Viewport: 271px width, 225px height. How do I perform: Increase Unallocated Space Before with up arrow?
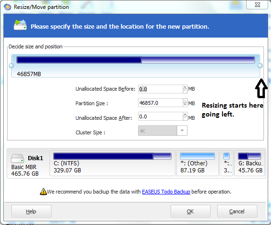(185, 87)
